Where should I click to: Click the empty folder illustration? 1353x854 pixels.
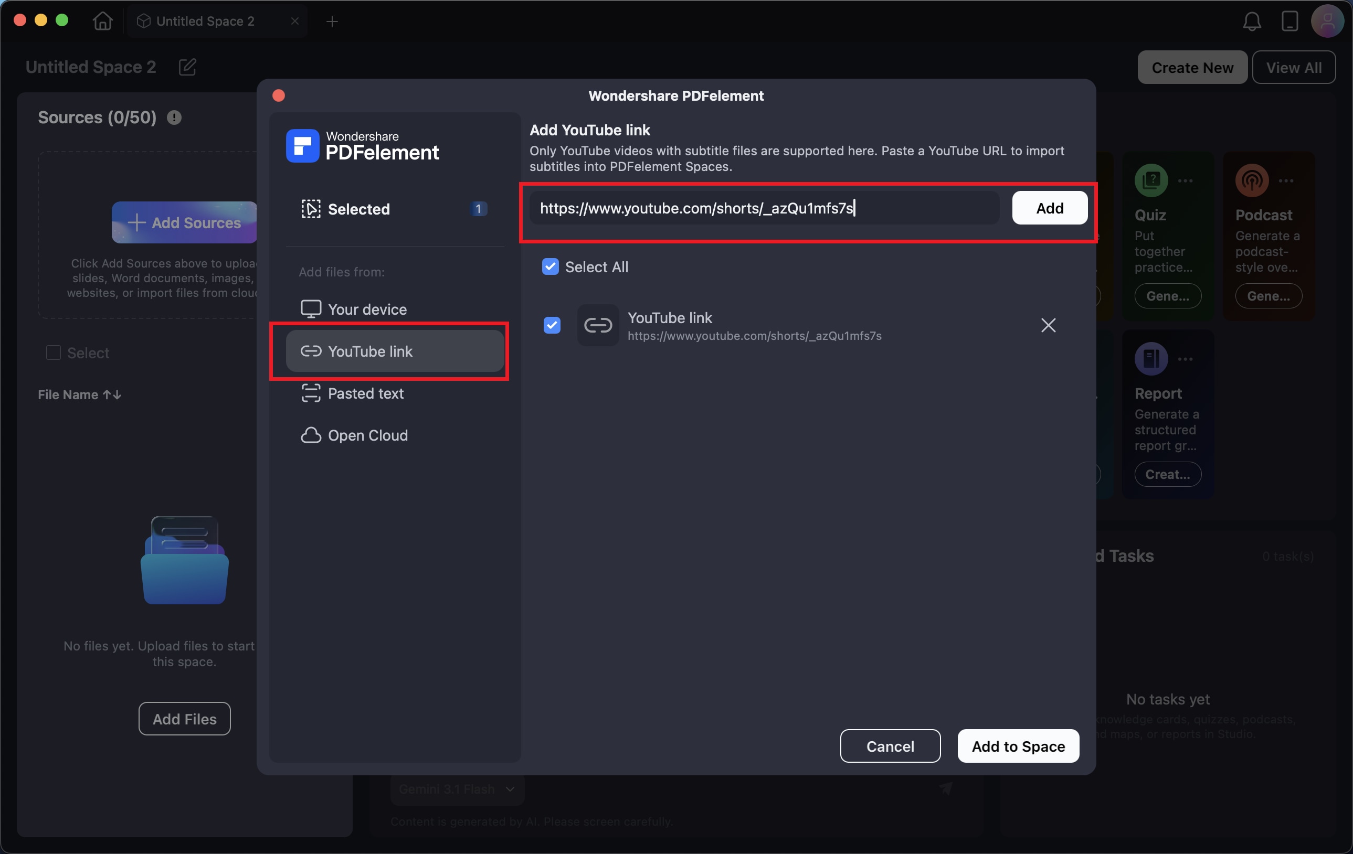pyautogui.click(x=184, y=560)
